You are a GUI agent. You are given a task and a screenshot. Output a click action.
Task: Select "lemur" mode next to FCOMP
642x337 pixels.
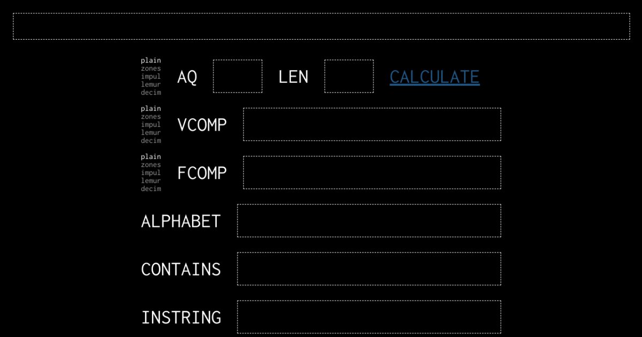pyautogui.click(x=150, y=181)
